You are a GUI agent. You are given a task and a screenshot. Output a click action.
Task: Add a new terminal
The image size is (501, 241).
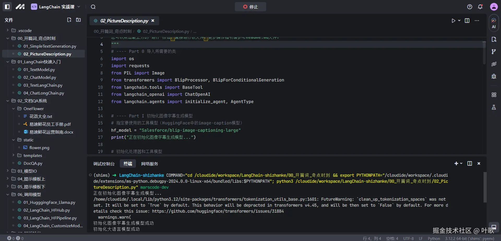click(x=456, y=163)
